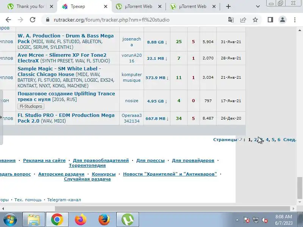The height and width of the screenshot is (227, 303).
Task: Go to results page 6
Action: [279, 140]
